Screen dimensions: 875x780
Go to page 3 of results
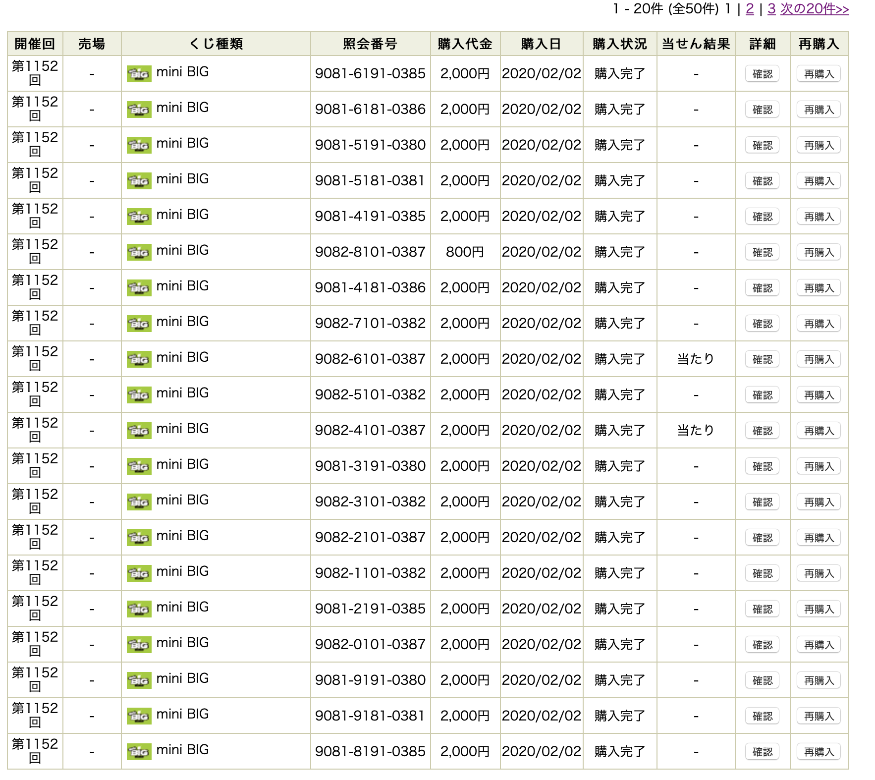coord(771,9)
